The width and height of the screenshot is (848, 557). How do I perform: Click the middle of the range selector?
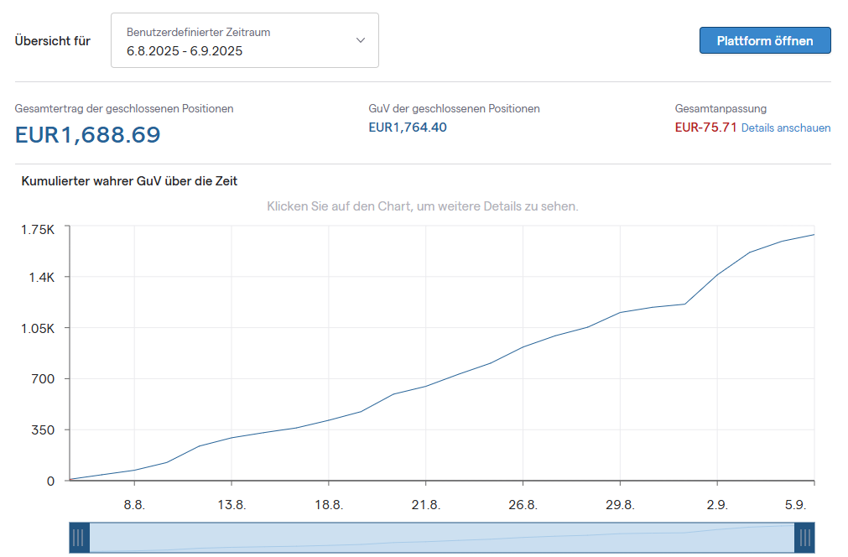click(x=441, y=538)
